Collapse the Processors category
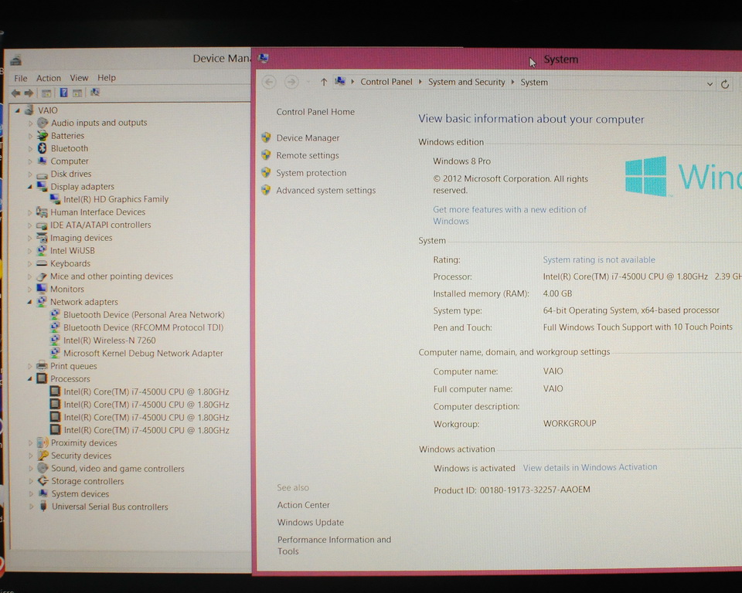 (x=30, y=379)
